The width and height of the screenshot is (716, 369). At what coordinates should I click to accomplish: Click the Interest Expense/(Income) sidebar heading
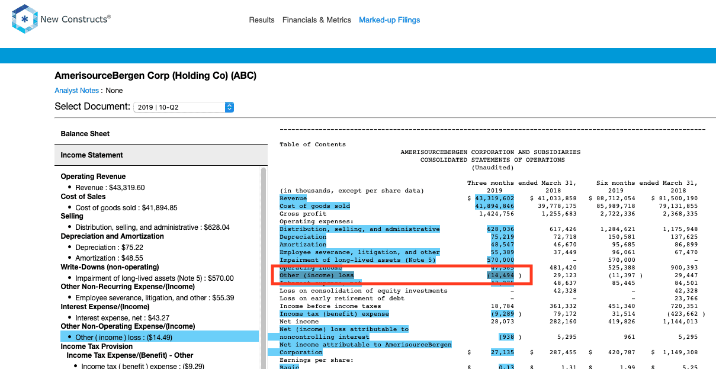pos(106,307)
